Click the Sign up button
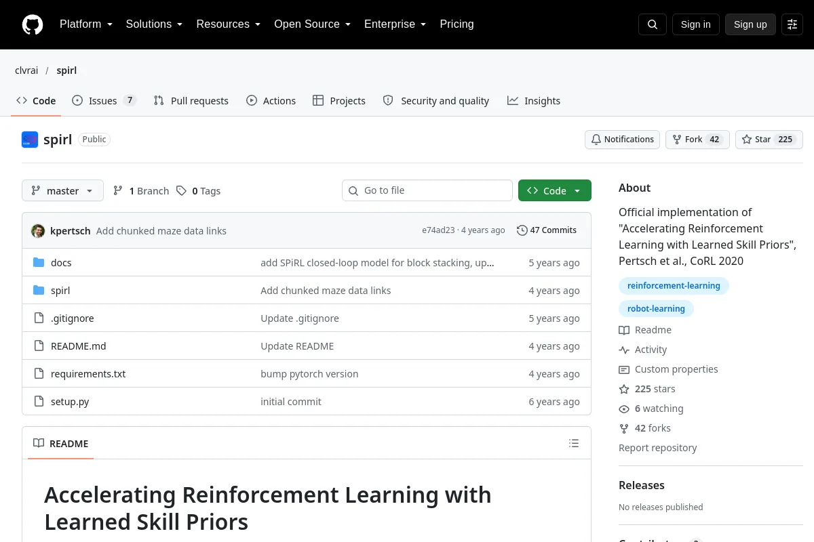 coord(750,24)
